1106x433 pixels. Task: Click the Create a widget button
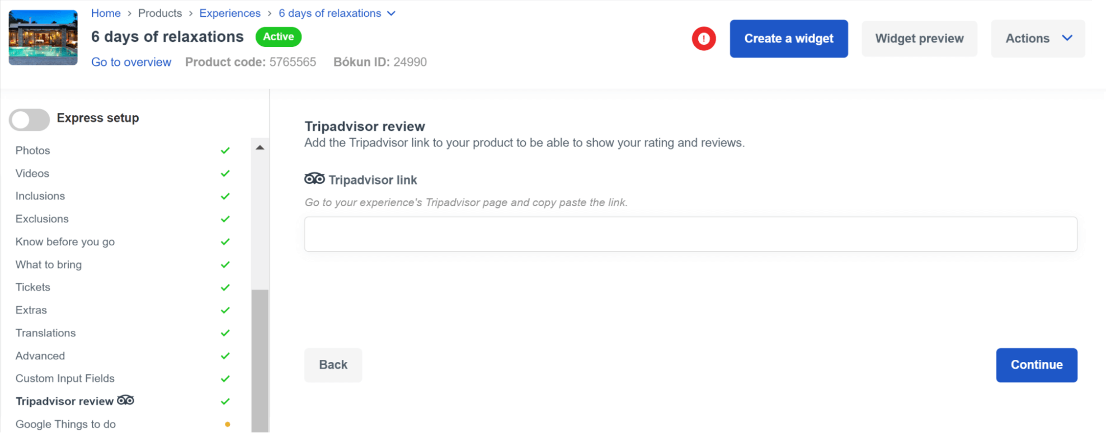tap(788, 39)
